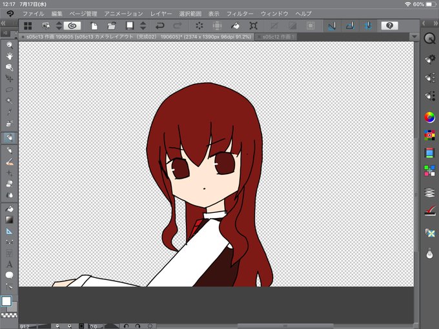This screenshot has height=329, width=439.
Task: Zoom in with plus magnifier in status bar
Action: [69, 326]
